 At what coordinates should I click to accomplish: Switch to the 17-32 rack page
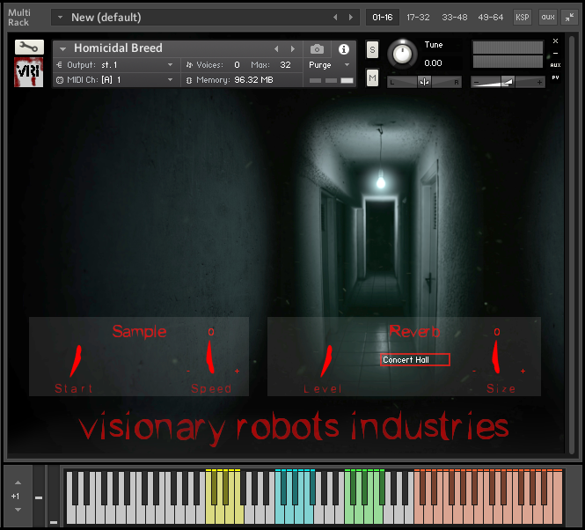point(418,17)
